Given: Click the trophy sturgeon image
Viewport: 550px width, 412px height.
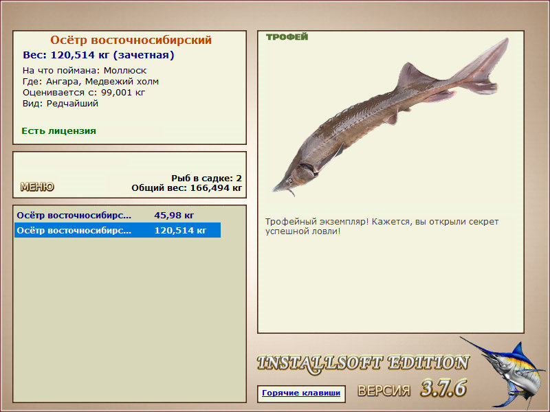Looking at the screenshot, I should click(x=390, y=117).
